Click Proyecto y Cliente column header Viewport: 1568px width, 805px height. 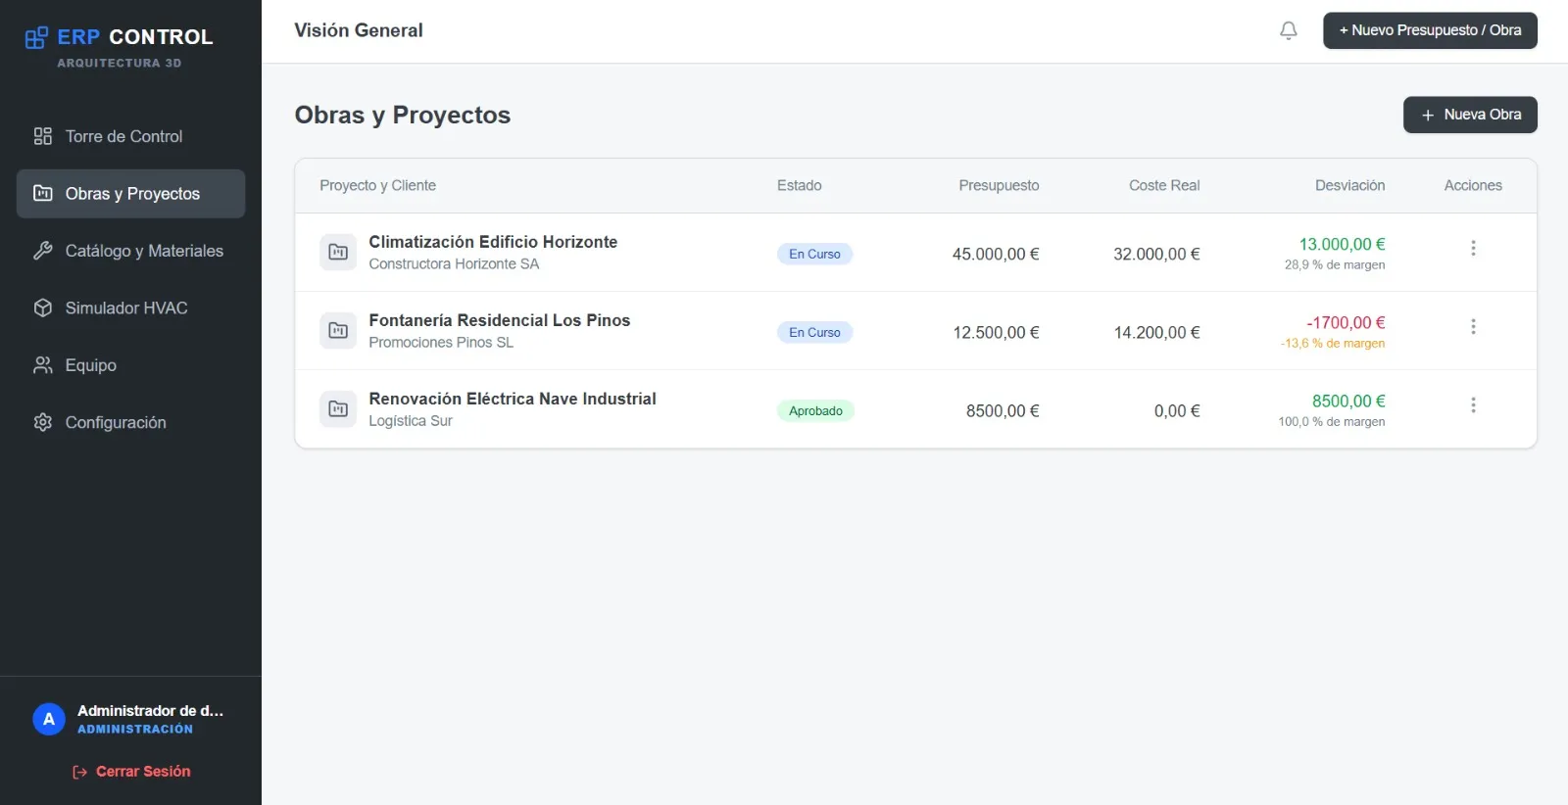(377, 185)
